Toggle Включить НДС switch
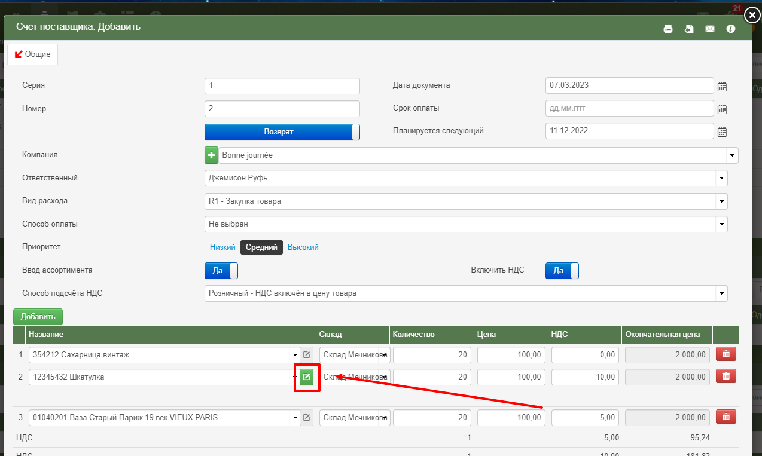Screen dimensions: 762x456 tap(562, 271)
